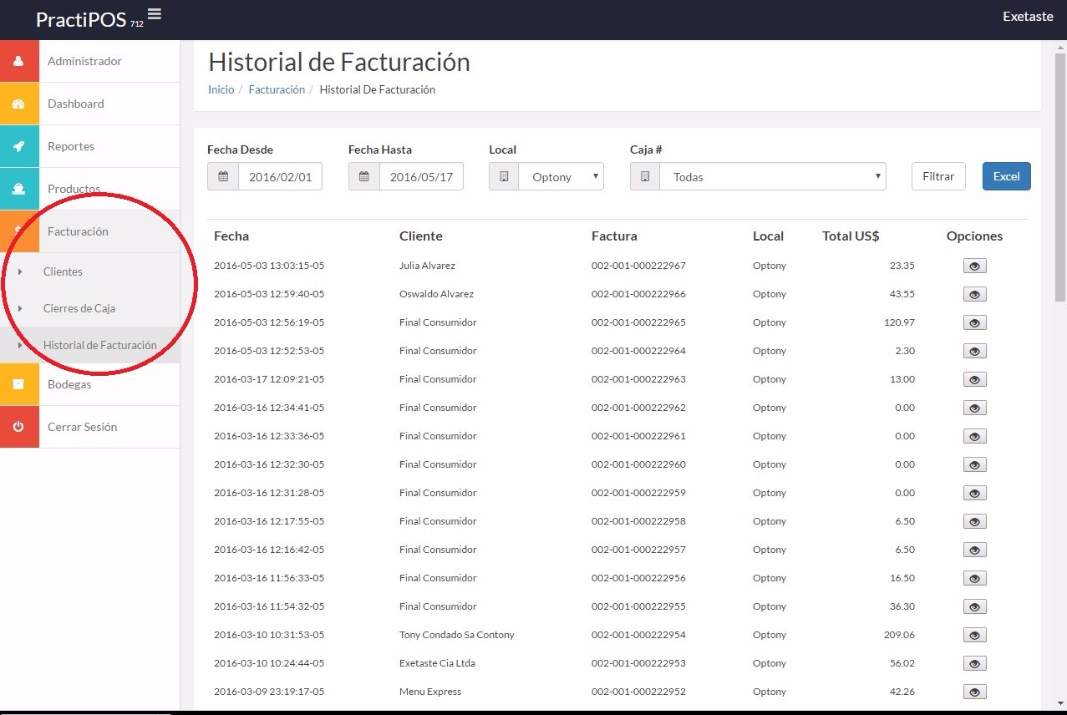Click the page vertical scrollbar
Screen dimensions: 1067x715
coord(1060,175)
